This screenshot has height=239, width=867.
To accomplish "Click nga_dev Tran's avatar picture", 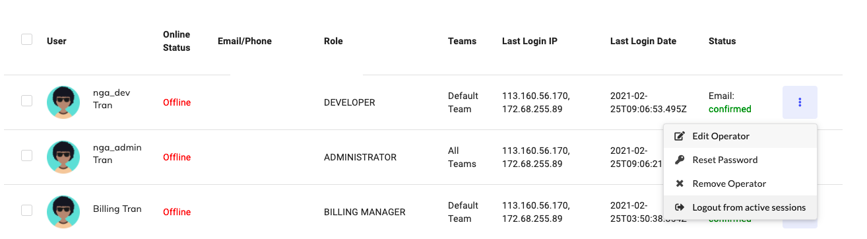I will (63, 102).
